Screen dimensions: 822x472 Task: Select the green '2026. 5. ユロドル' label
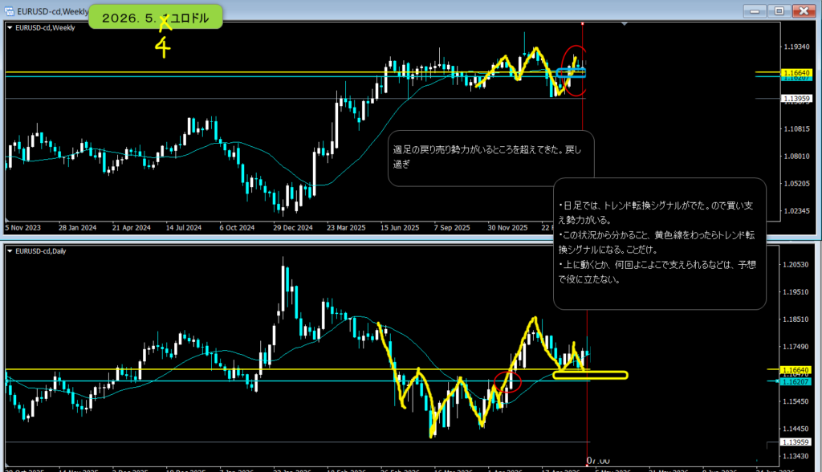(x=155, y=18)
